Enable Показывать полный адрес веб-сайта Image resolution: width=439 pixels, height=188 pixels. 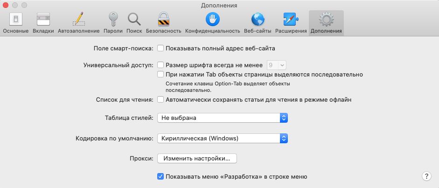pos(160,49)
